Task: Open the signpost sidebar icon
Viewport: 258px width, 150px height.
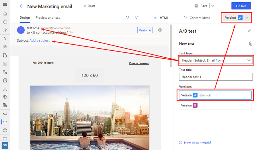Action: (5, 47)
